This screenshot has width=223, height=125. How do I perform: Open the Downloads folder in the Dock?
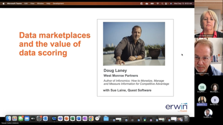click(106, 118)
